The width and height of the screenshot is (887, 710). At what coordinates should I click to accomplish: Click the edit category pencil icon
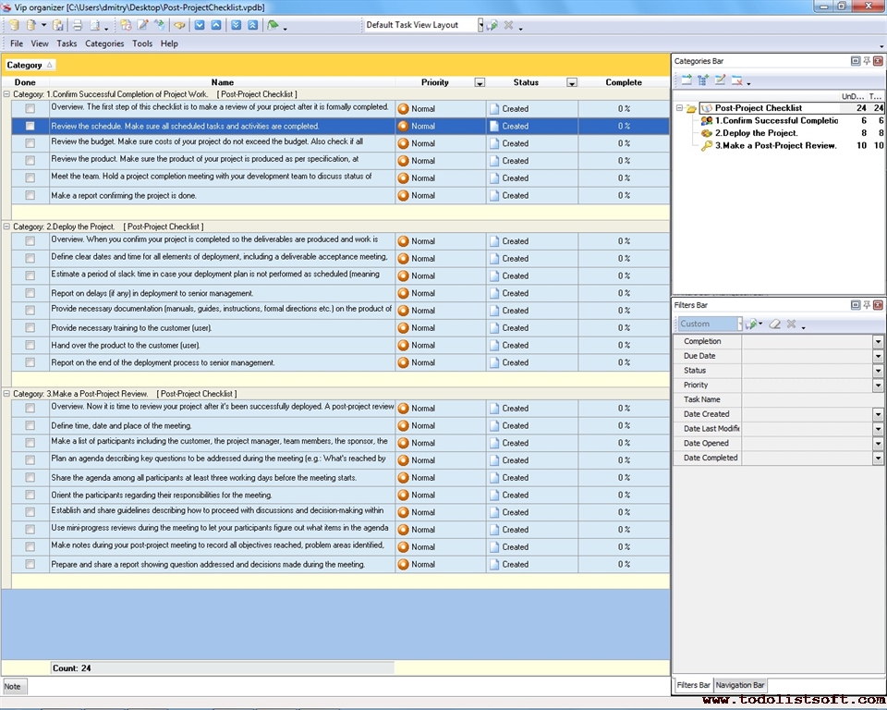(x=720, y=80)
